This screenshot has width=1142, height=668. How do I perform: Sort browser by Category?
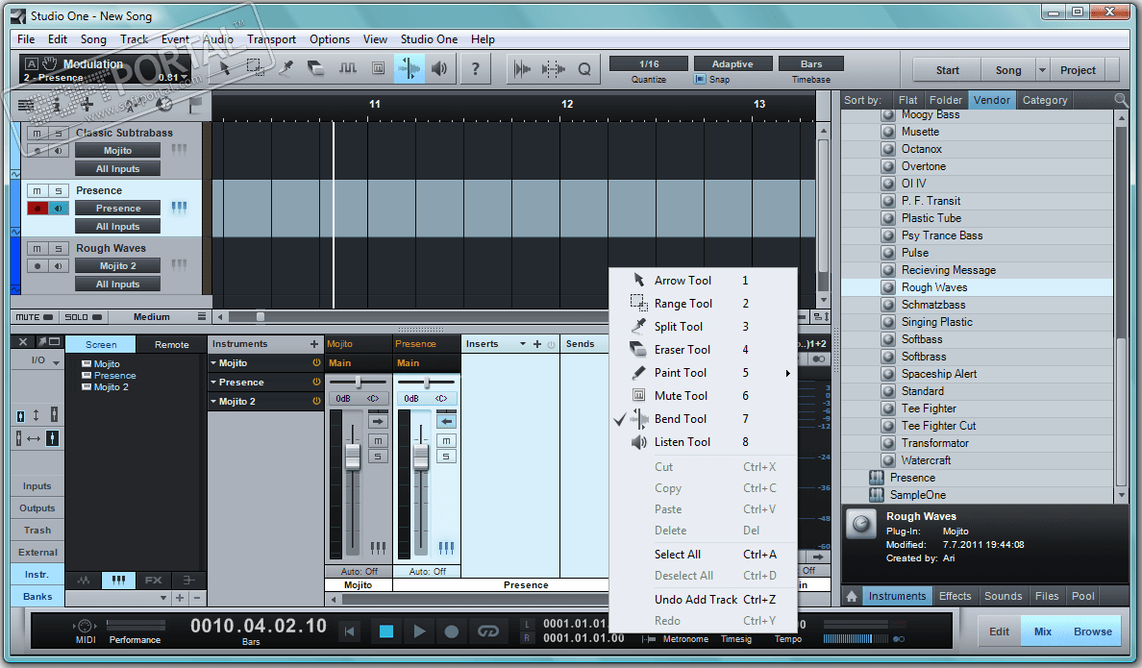tap(1044, 100)
